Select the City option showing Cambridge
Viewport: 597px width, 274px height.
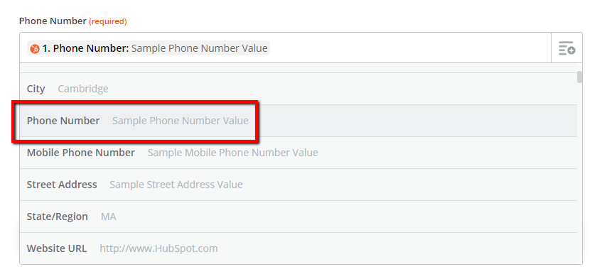298,89
